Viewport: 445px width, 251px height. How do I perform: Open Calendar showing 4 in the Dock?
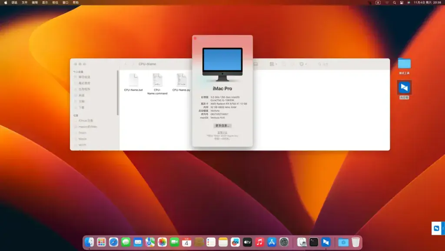pyautogui.click(x=186, y=242)
